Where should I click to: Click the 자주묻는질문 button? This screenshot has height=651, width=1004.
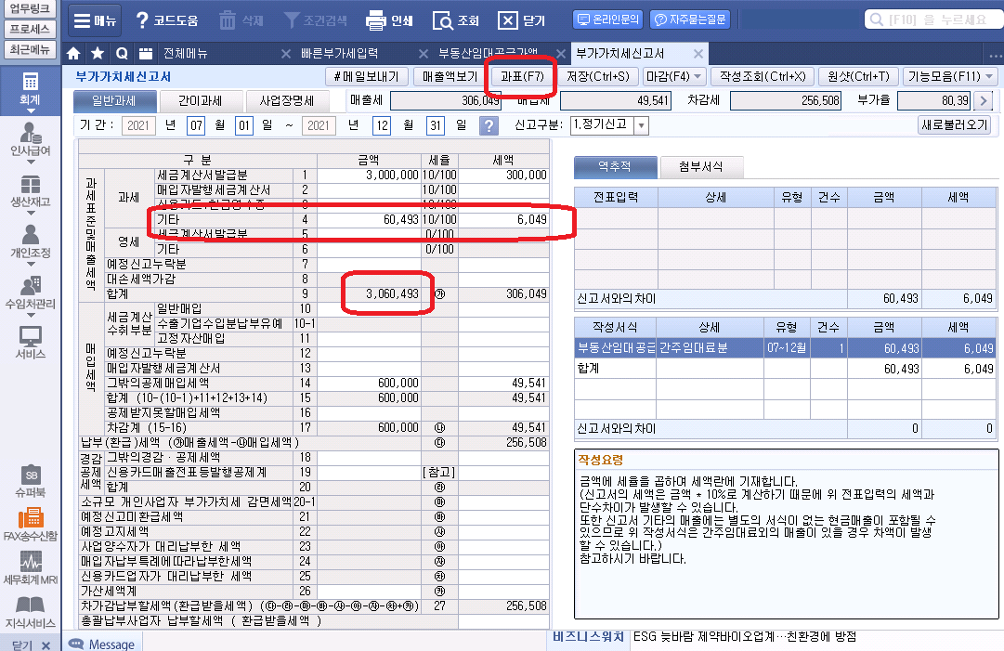[x=690, y=20]
